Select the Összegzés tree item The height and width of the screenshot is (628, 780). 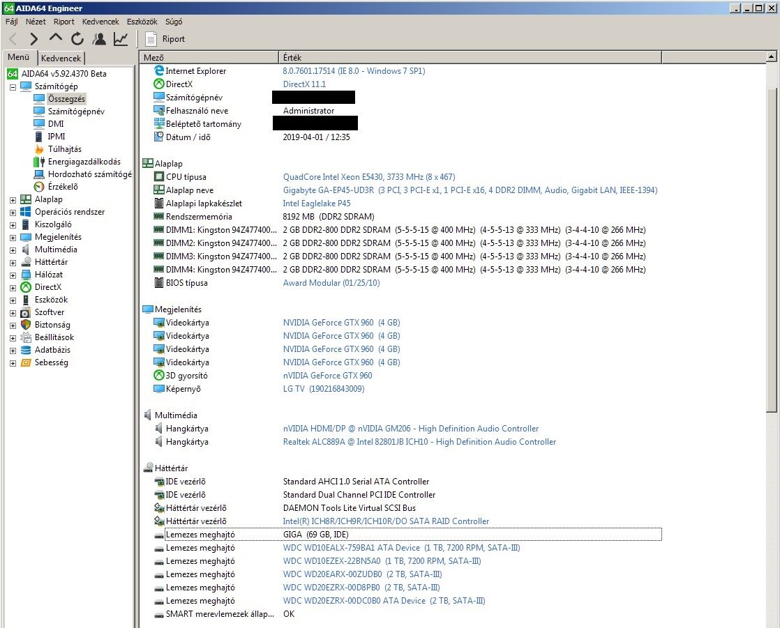[66, 98]
